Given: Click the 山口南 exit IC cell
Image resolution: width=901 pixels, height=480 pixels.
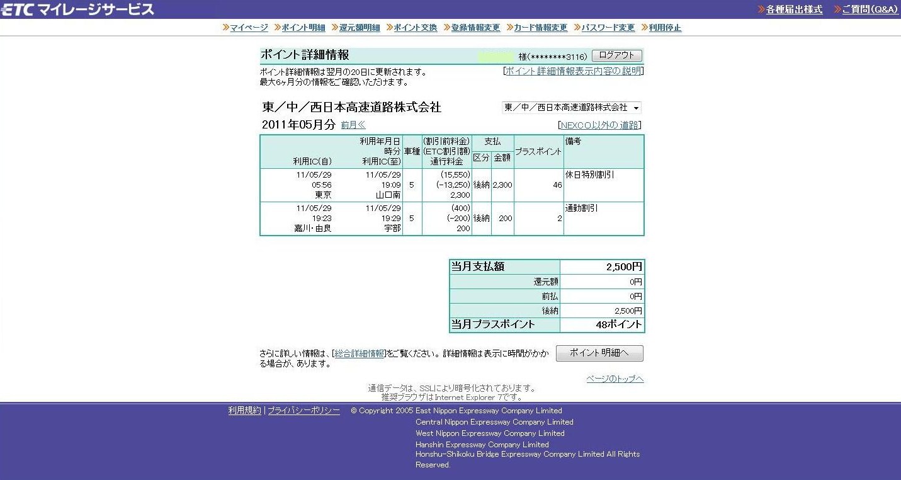Looking at the screenshot, I should coord(388,195).
